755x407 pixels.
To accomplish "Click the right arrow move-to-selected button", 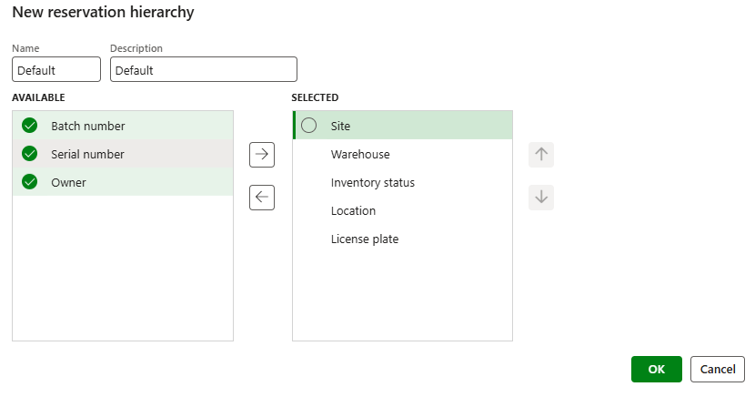I will point(262,155).
